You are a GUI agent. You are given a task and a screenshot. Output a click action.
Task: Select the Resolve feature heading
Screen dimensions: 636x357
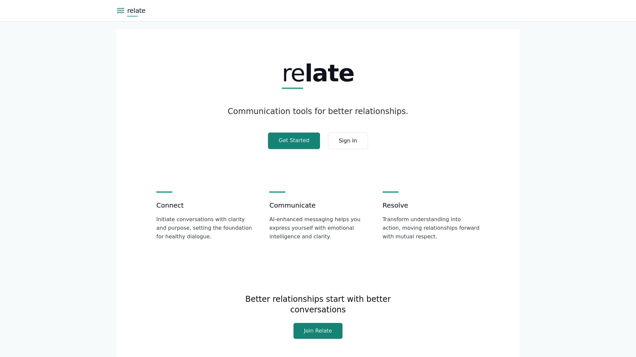pos(395,205)
